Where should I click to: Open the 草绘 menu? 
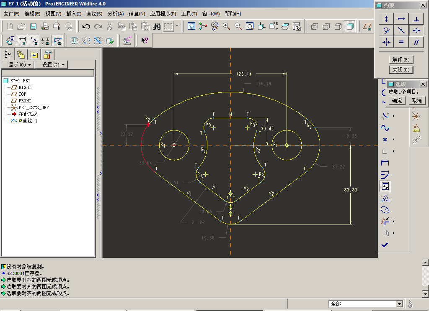tap(94, 14)
